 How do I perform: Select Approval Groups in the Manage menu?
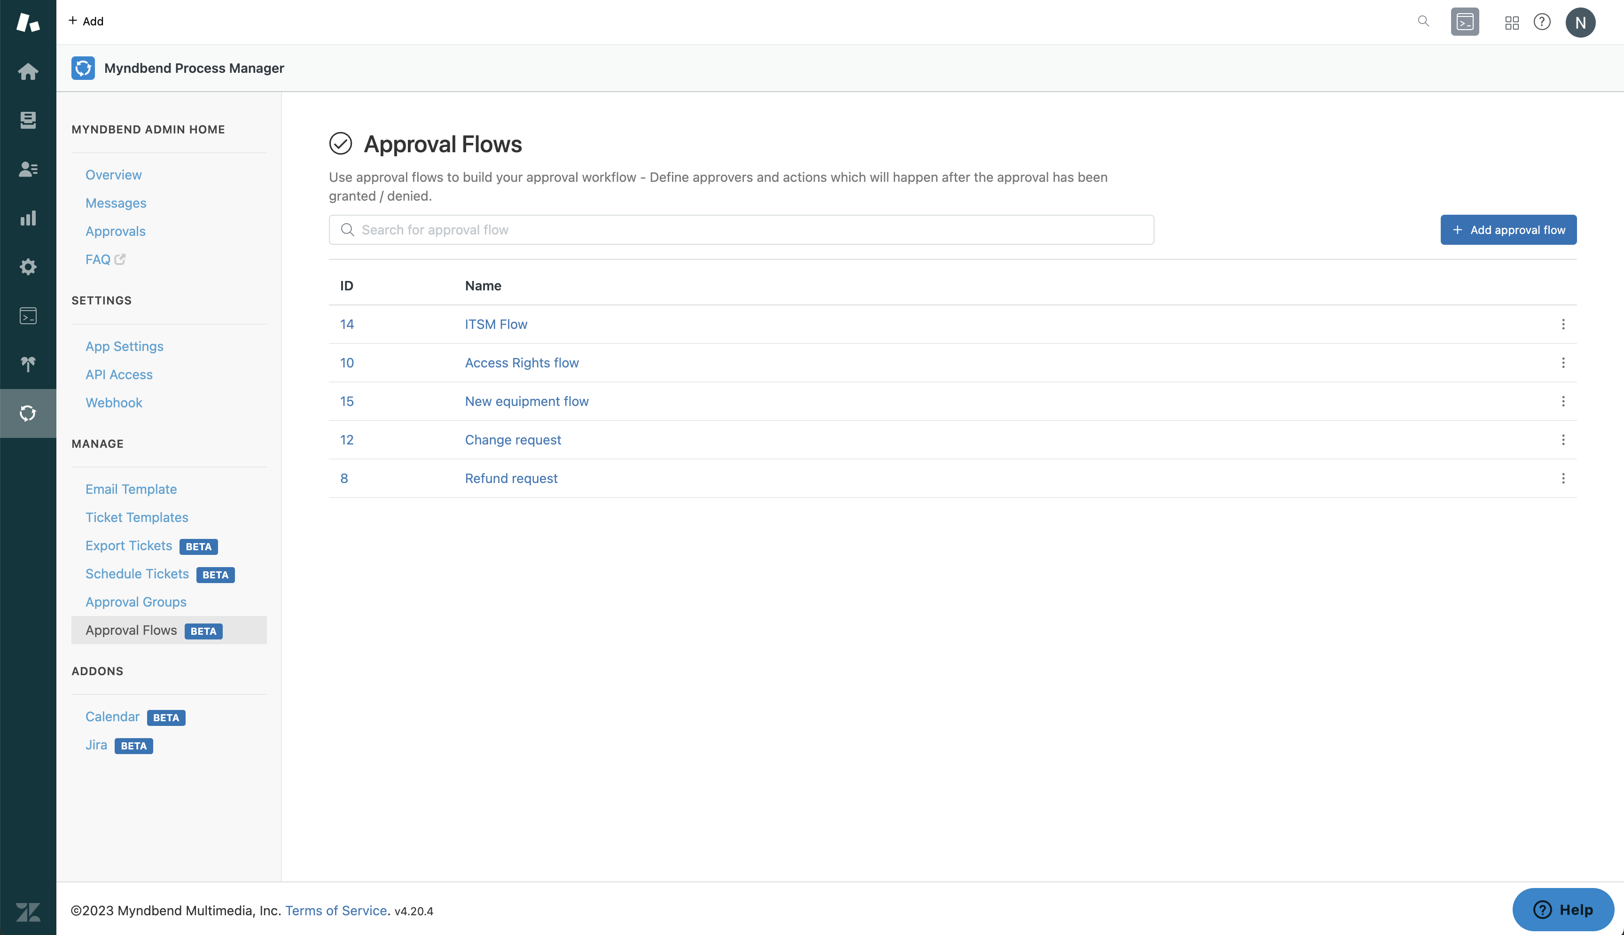click(x=135, y=602)
